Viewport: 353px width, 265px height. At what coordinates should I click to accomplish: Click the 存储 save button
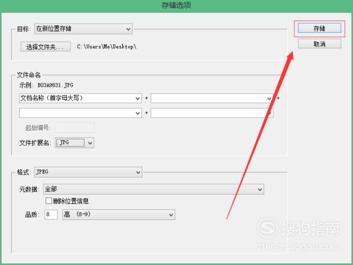[x=319, y=28]
